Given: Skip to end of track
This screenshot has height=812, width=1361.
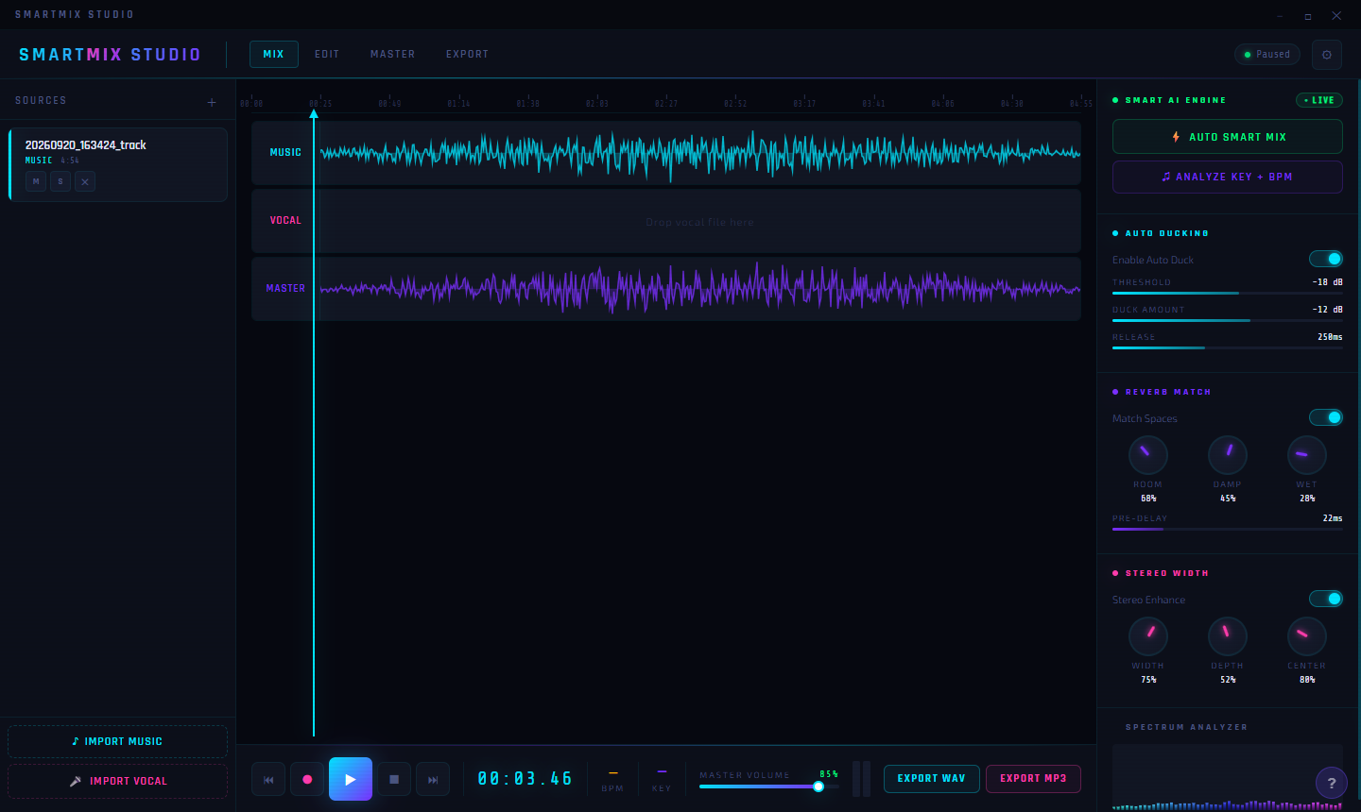Looking at the screenshot, I should 433,780.
